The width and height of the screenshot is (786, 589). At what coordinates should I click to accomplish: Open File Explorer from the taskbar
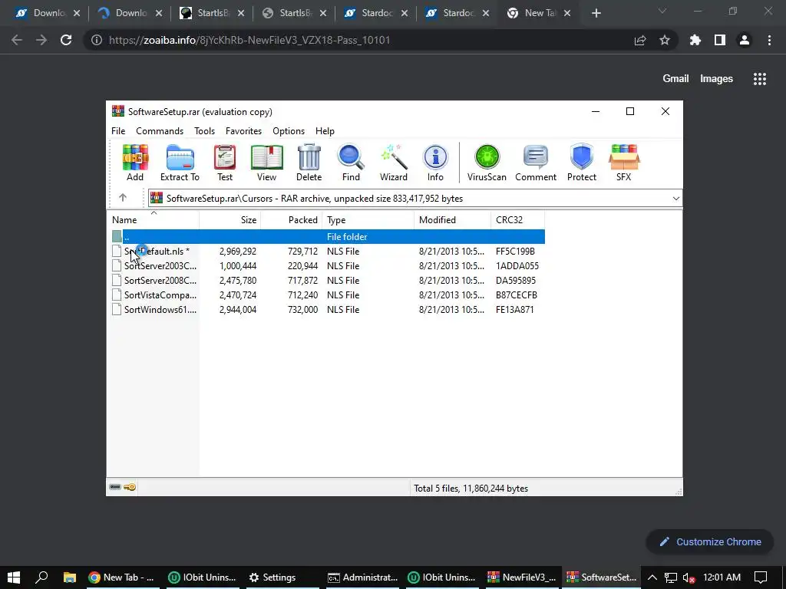pos(69,577)
